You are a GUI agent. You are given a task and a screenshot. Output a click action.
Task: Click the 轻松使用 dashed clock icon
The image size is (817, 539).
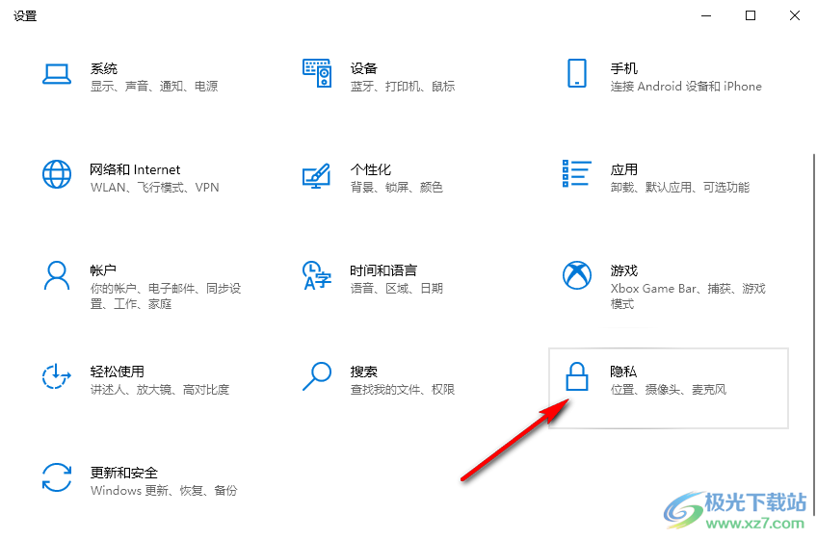click(x=56, y=376)
